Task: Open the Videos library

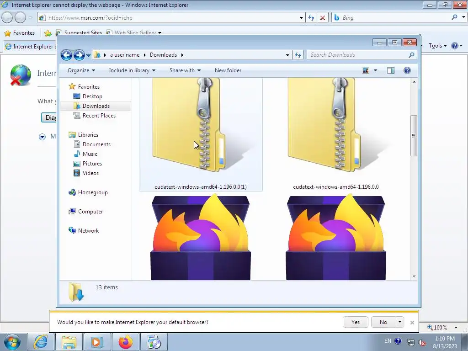Action: click(x=90, y=173)
